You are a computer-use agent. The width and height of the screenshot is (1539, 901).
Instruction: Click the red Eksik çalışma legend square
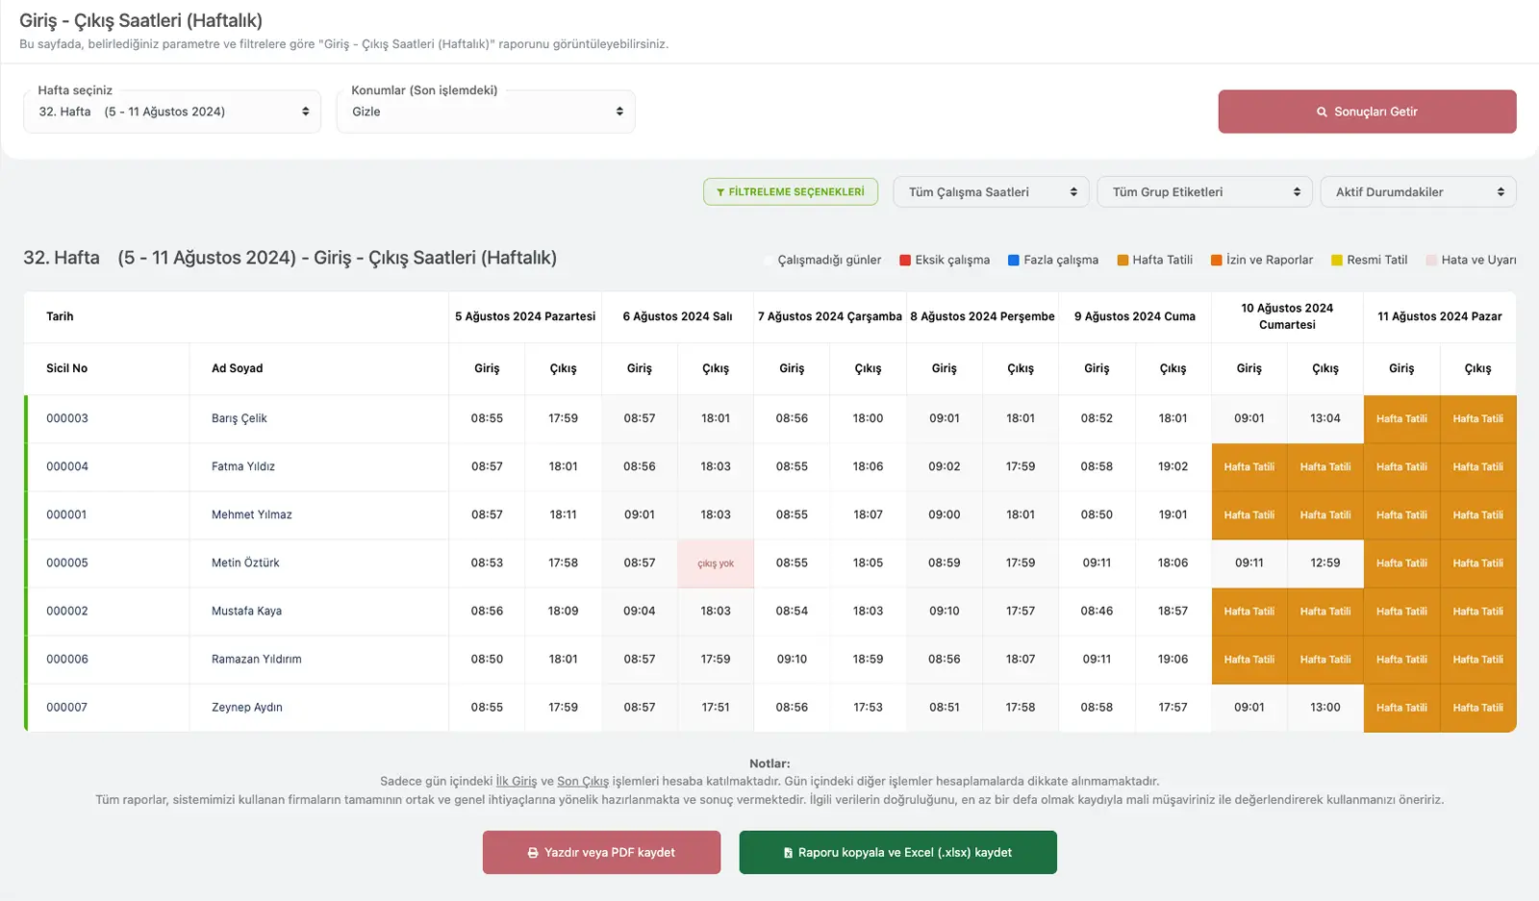tap(905, 261)
